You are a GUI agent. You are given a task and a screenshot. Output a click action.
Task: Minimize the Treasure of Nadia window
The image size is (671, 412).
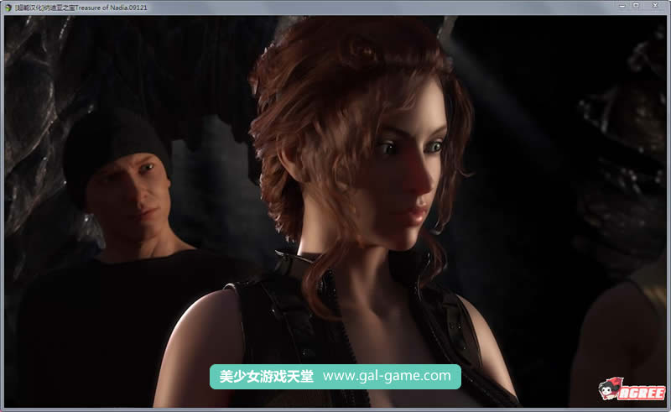coord(621,5)
